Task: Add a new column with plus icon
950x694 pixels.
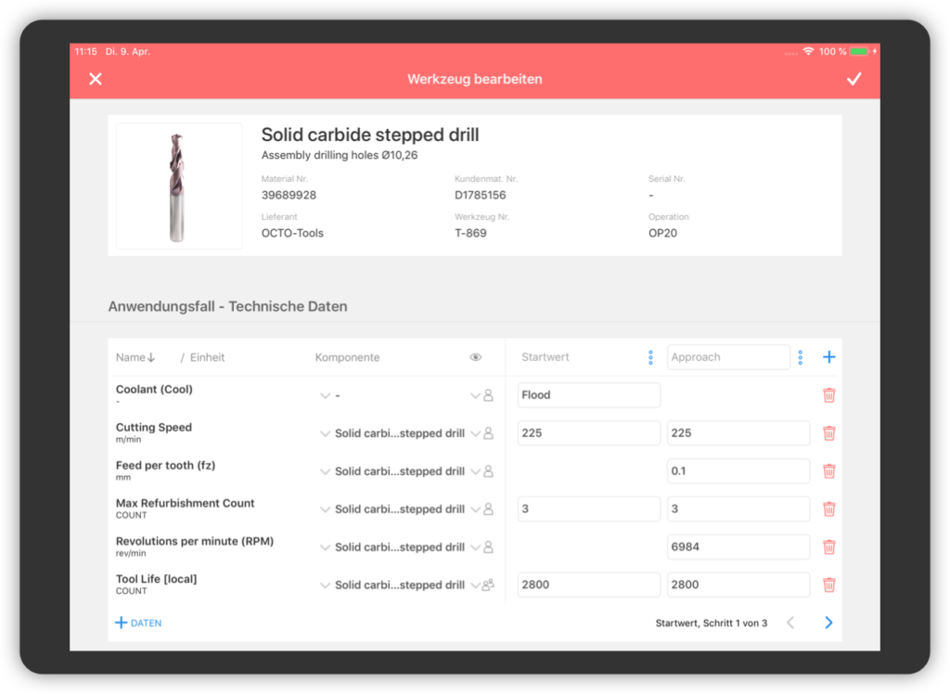Action: [828, 357]
